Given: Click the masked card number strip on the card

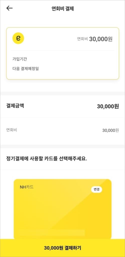Looking at the screenshot, I should (52, 232).
